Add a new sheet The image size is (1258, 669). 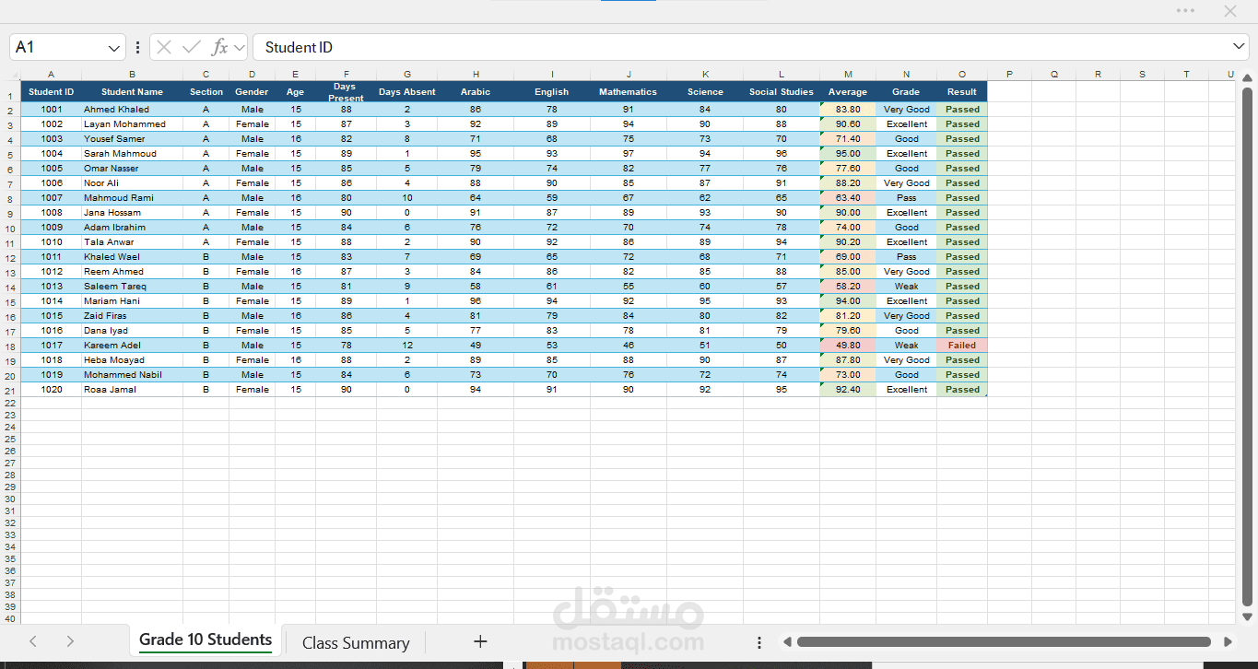point(480,642)
